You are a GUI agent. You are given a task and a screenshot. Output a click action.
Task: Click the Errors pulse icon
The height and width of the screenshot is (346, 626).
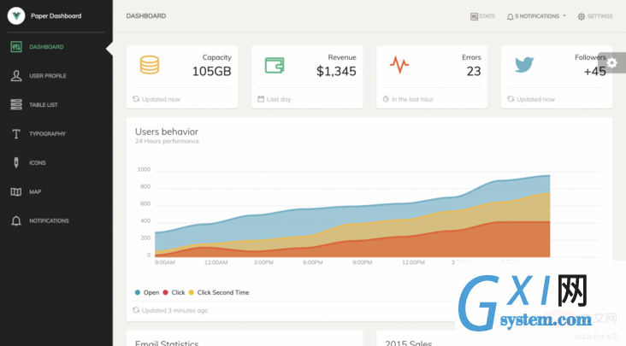399,65
